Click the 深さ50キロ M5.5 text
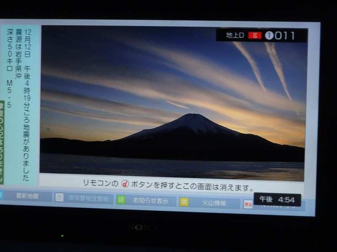Image resolution: width=337 pixels, height=252 pixels. (10, 68)
